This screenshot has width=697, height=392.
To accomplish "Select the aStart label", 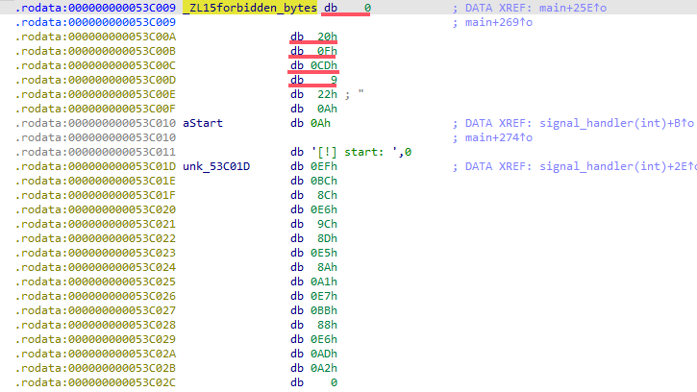I will pyautogui.click(x=203, y=123).
